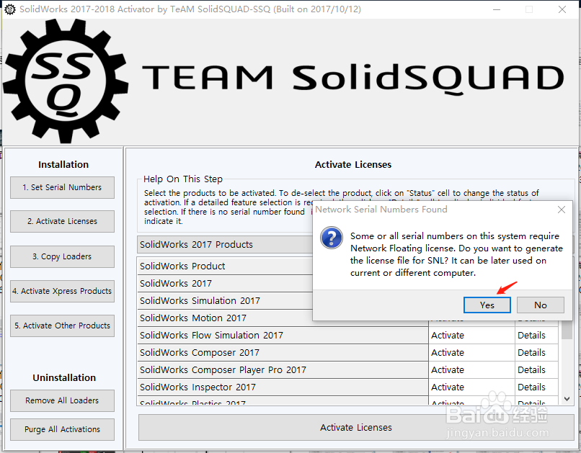Open Details for SolidWorks Inspector 2017
This screenshot has width=581, height=453.
(536, 387)
